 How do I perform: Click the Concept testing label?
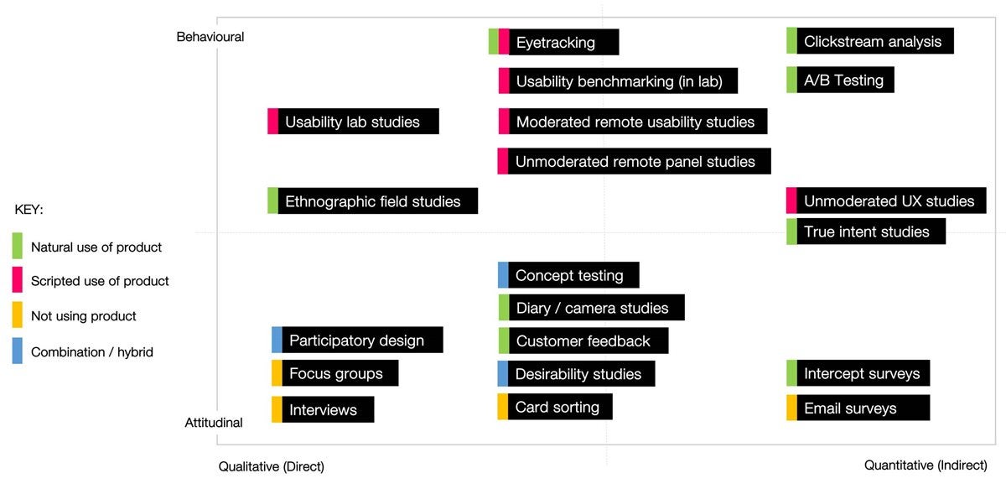tap(571, 275)
